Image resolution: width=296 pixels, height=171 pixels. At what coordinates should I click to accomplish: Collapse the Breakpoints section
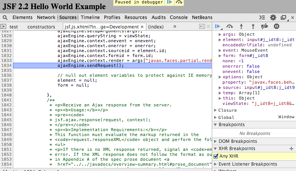[x=215, y=125]
